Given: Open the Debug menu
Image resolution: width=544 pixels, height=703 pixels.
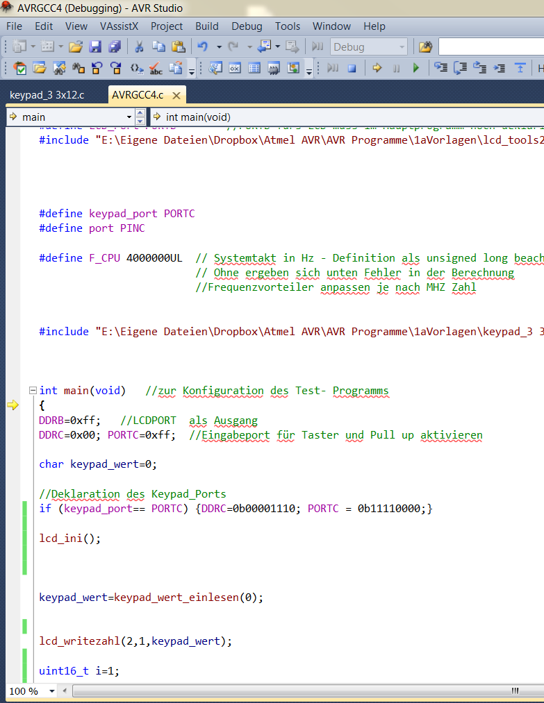Looking at the screenshot, I should point(247,26).
